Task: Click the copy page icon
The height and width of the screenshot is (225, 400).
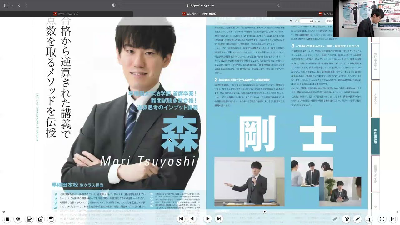Action: (x=52, y=219)
